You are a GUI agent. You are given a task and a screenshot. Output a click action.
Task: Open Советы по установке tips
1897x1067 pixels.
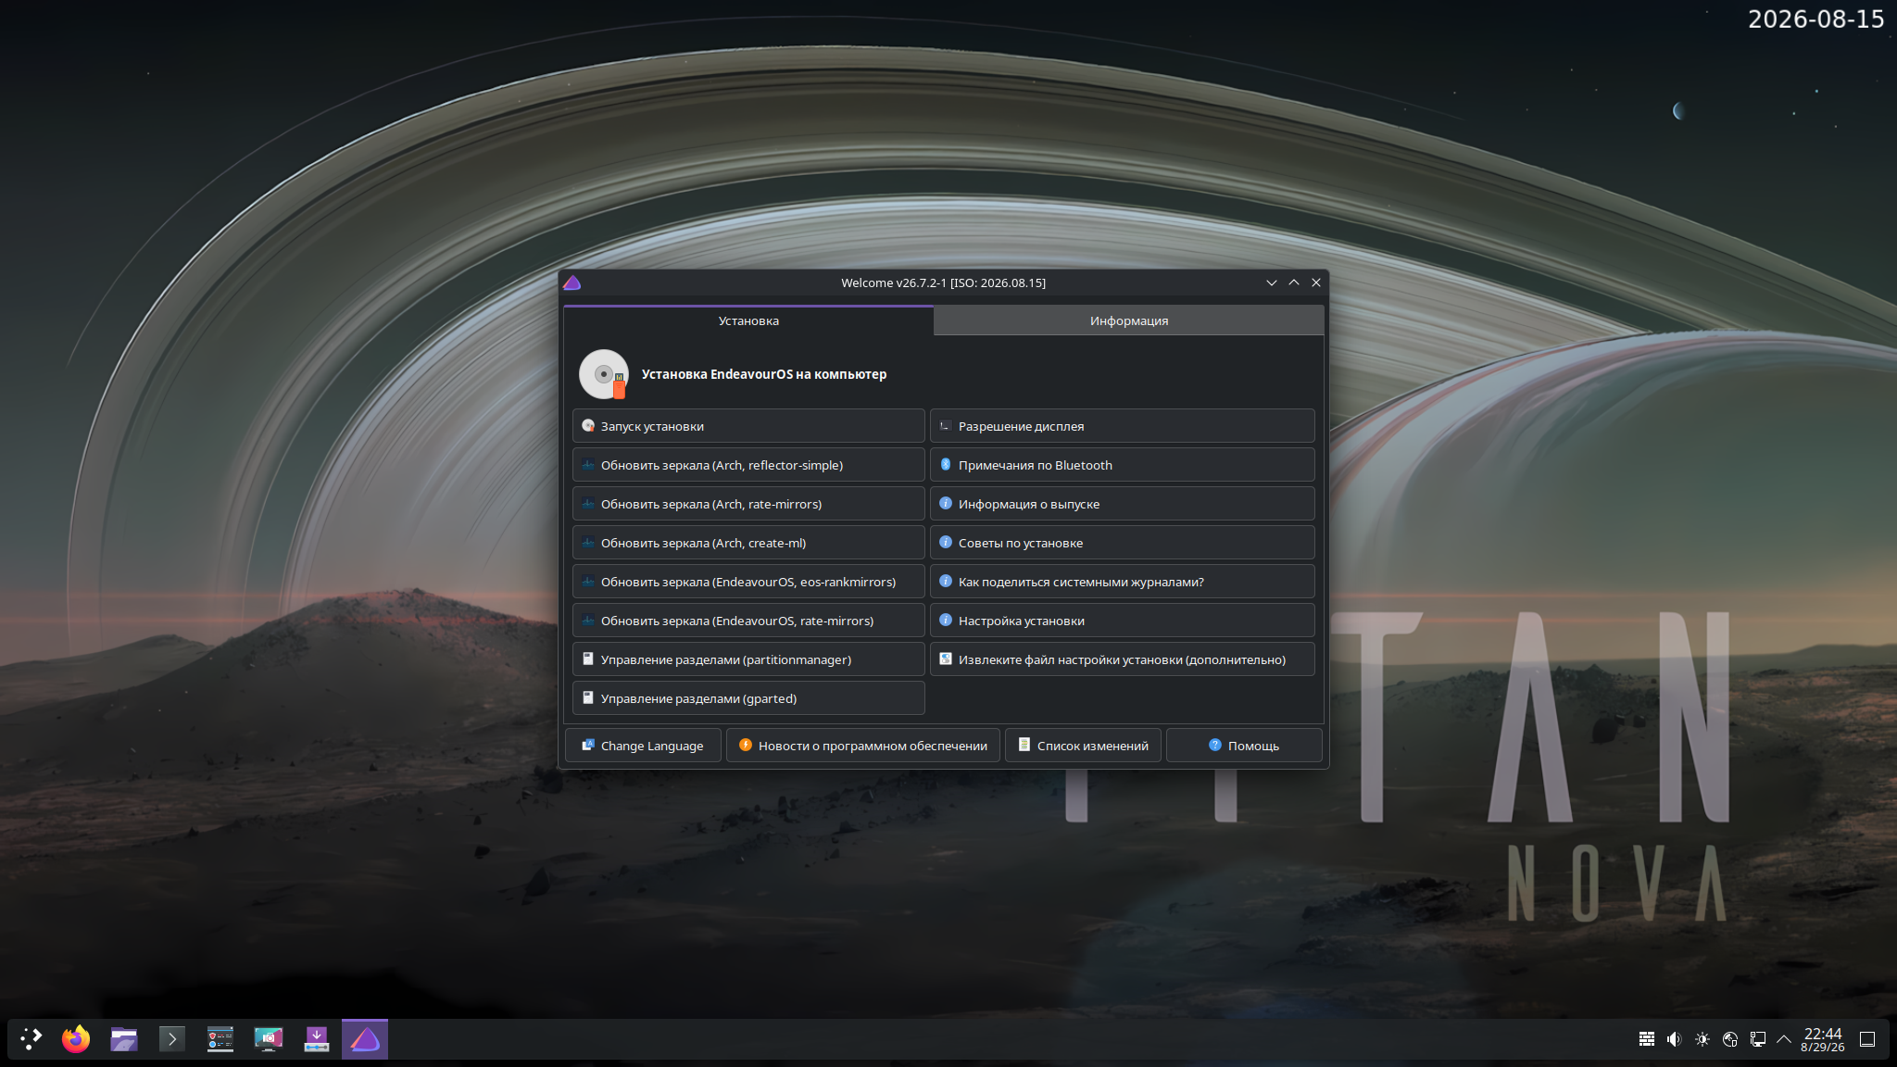[1123, 543]
